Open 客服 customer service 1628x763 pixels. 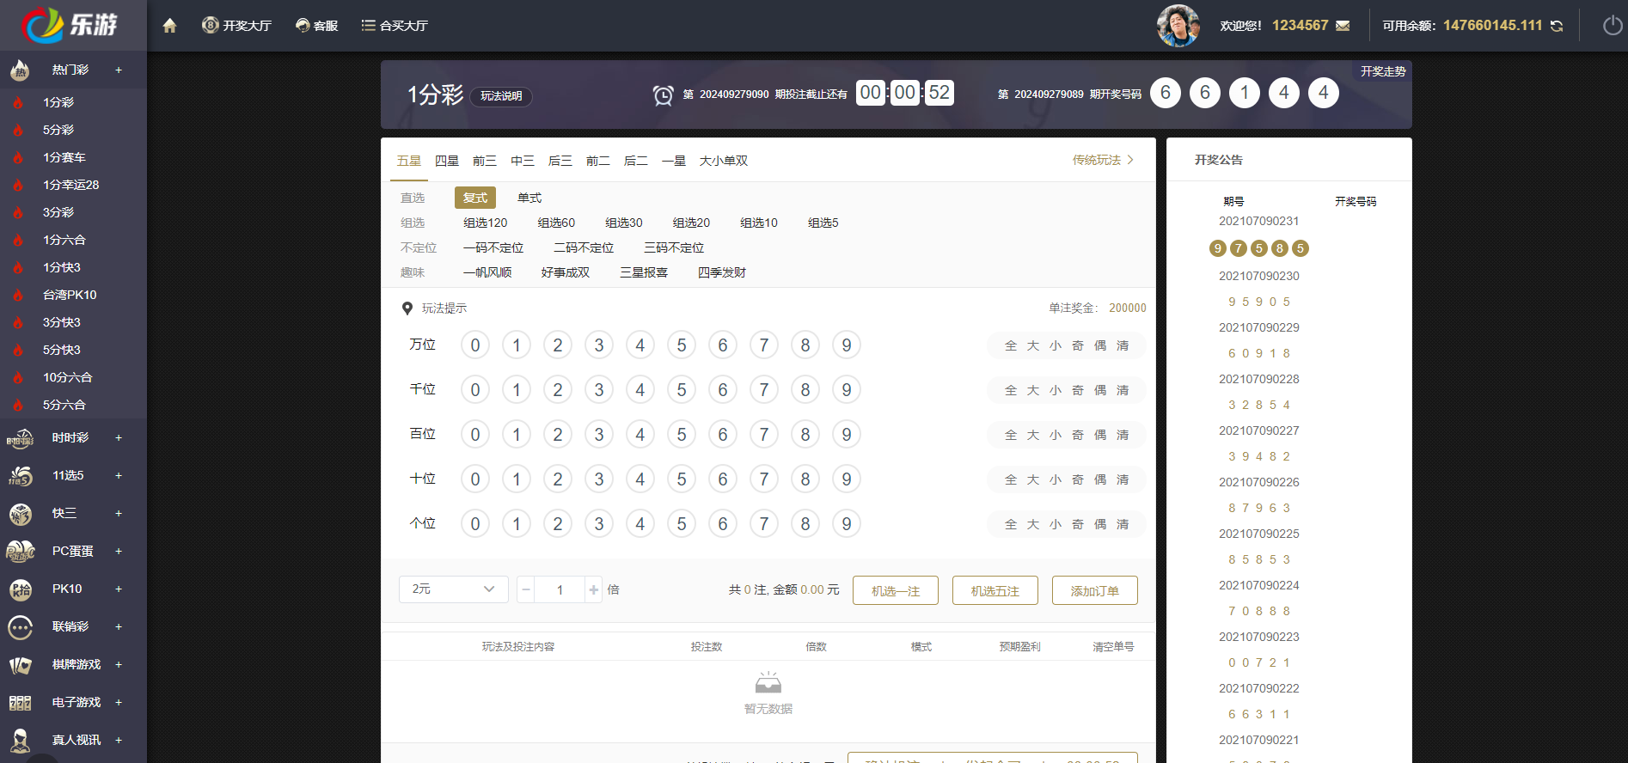tap(316, 26)
